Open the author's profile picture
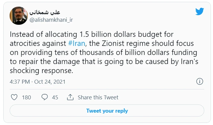The height and width of the screenshot is (125, 213). click(19, 16)
